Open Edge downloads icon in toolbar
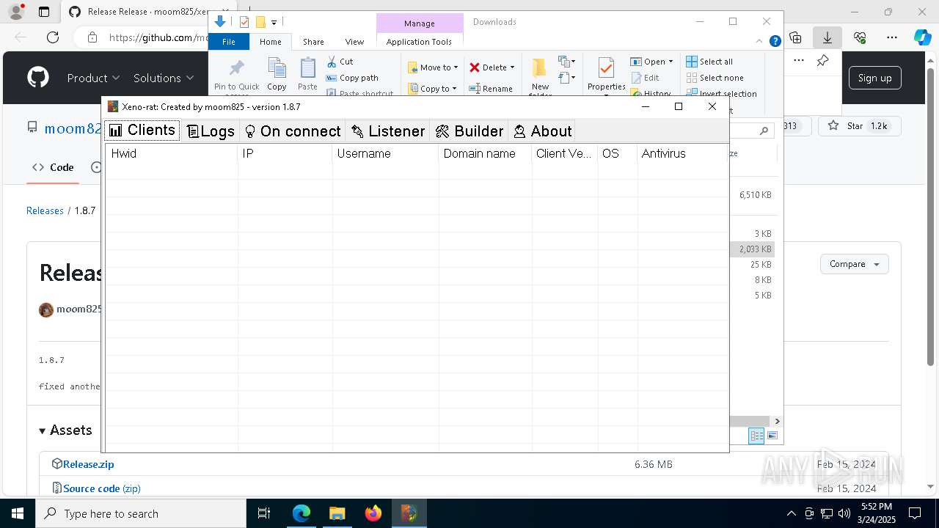939x528 pixels. [827, 37]
